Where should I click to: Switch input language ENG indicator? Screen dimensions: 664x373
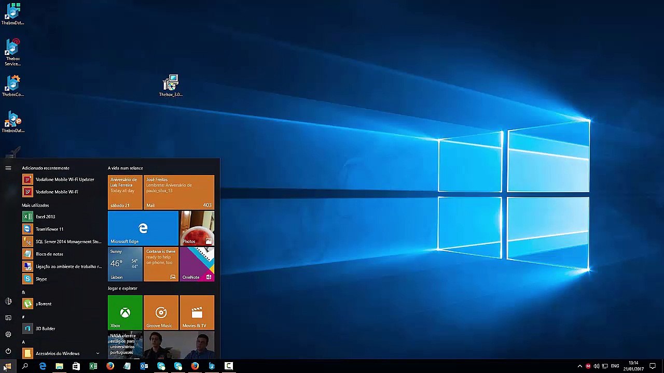pyautogui.click(x=615, y=366)
